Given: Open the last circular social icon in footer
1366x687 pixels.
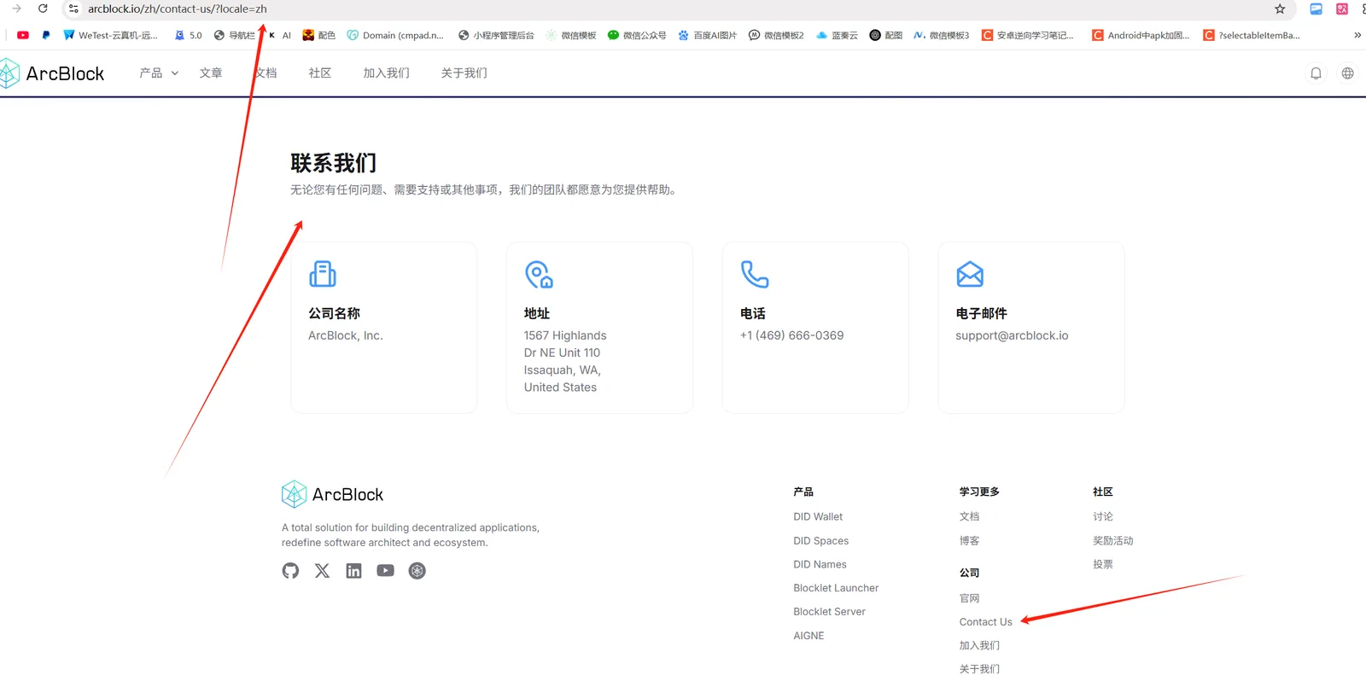Looking at the screenshot, I should click(x=417, y=571).
